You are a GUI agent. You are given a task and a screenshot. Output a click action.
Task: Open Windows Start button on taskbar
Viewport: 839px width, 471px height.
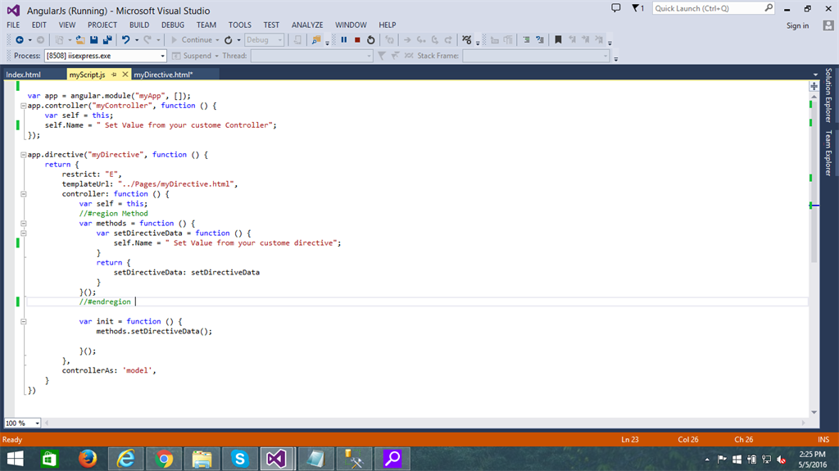(15, 460)
